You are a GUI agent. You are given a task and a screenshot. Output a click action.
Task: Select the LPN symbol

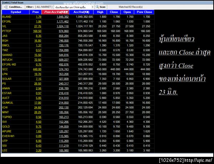(5, 74)
